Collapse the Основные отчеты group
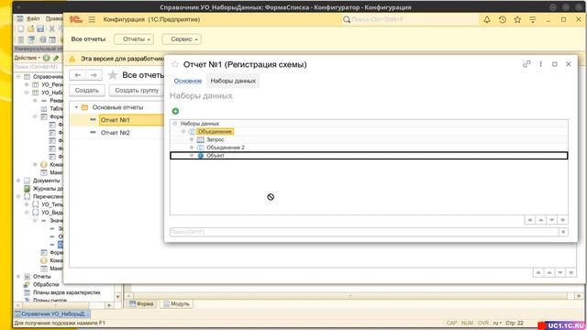Image resolution: width=587 pixels, height=330 pixels. point(76,107)
